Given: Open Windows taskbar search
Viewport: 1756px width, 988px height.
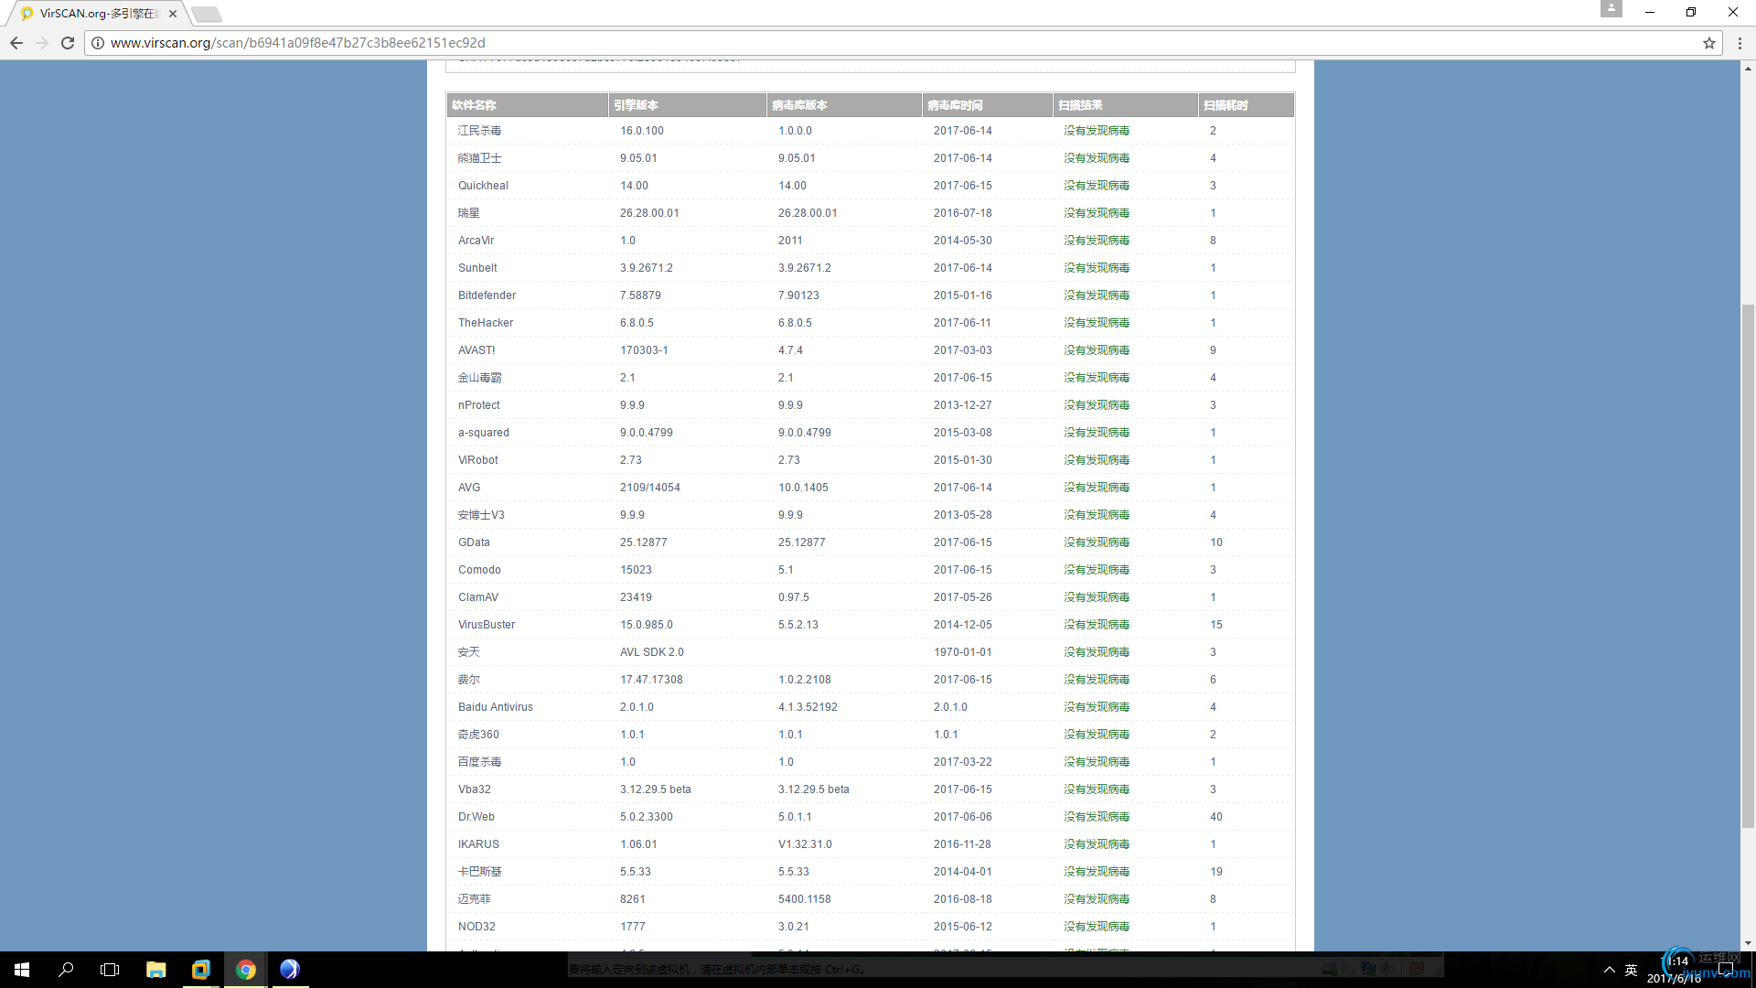Looking at the screenshot, I should pyautogui.click(x=66, y=970).
